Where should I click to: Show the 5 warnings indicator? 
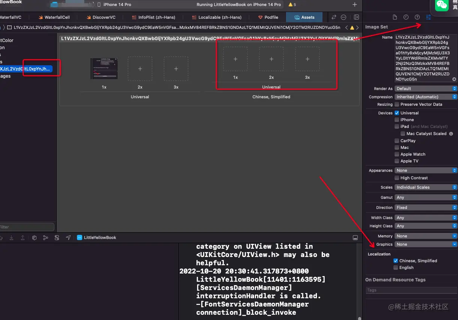point(292,5)
